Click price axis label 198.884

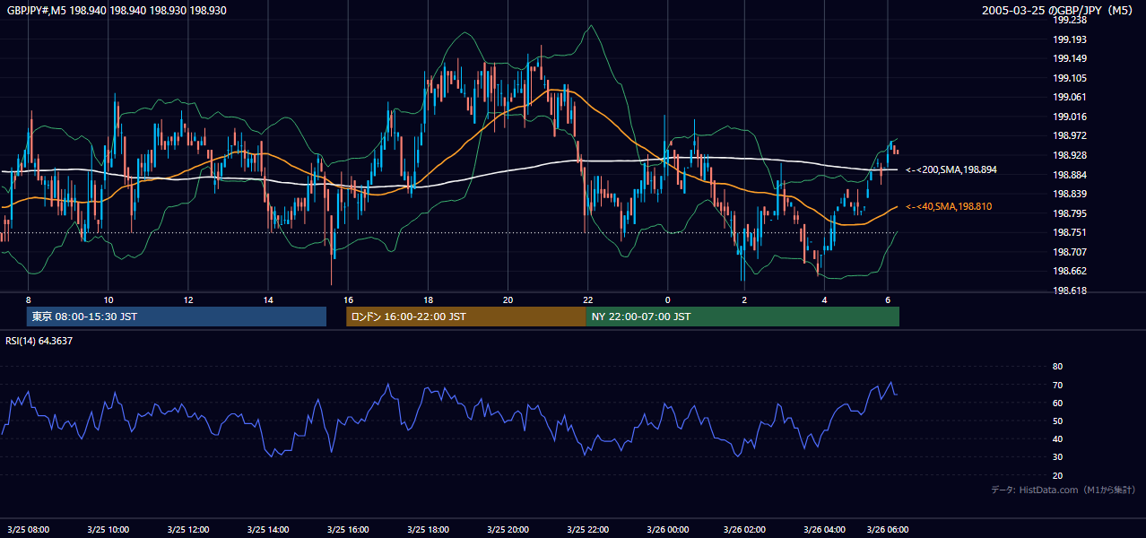tap(1069, 175)
